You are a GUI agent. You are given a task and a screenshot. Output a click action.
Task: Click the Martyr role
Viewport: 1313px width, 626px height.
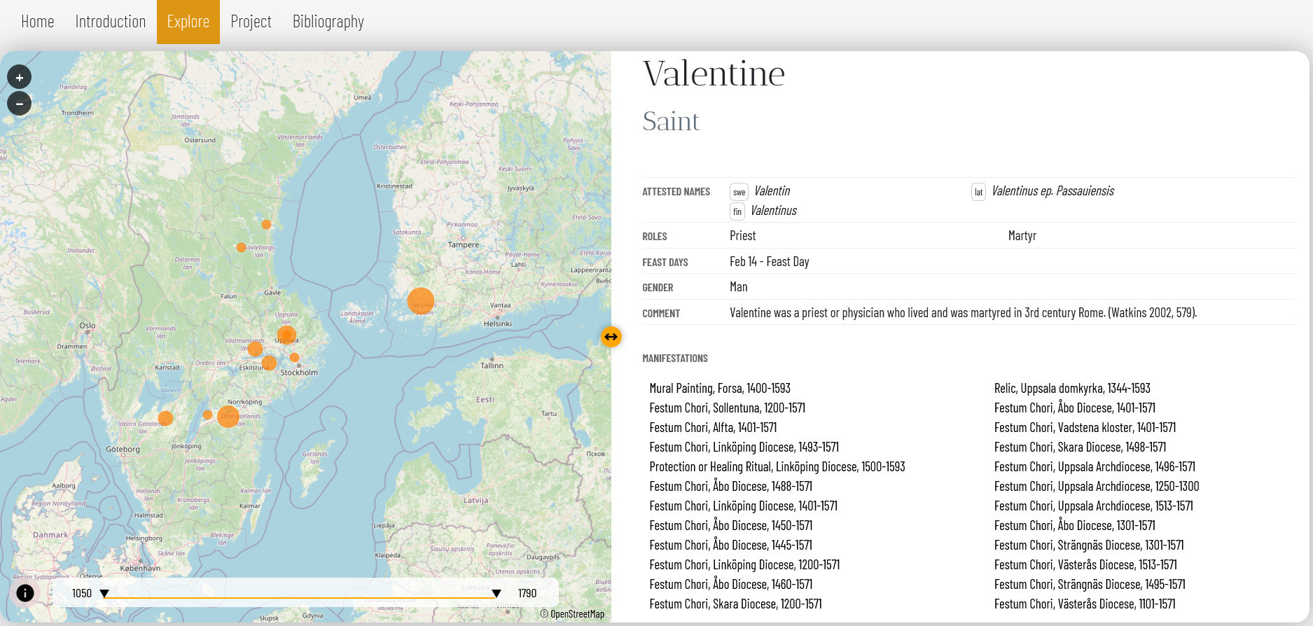(x=1022, y=236)
